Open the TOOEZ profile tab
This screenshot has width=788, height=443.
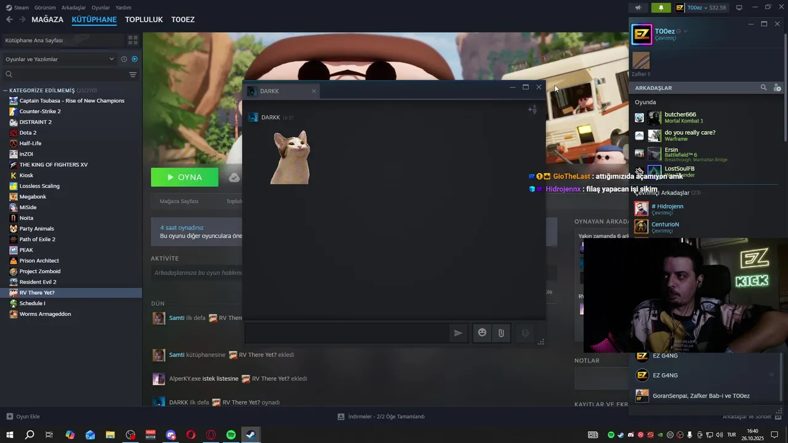[x=183, y=20]
